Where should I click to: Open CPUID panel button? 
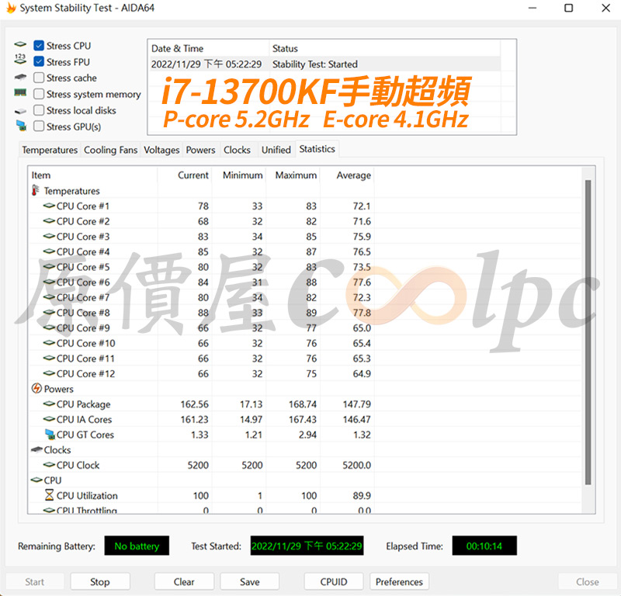click(x=334, y=581)
